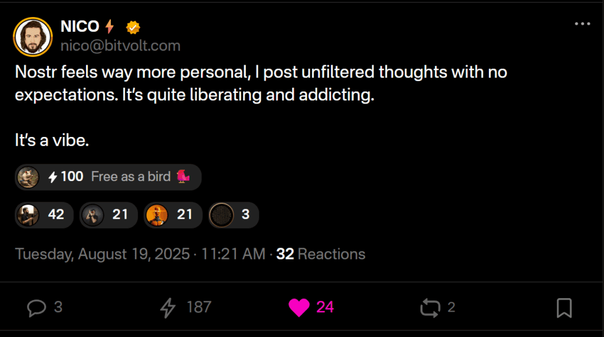Click the post text about Nostr

click(260, 82)
